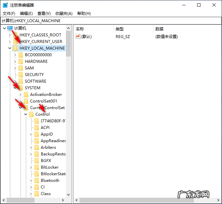Click the folder icon beside {7746D80F key
Viewport: 222px width, 204px height.
[x=36, y=121]
